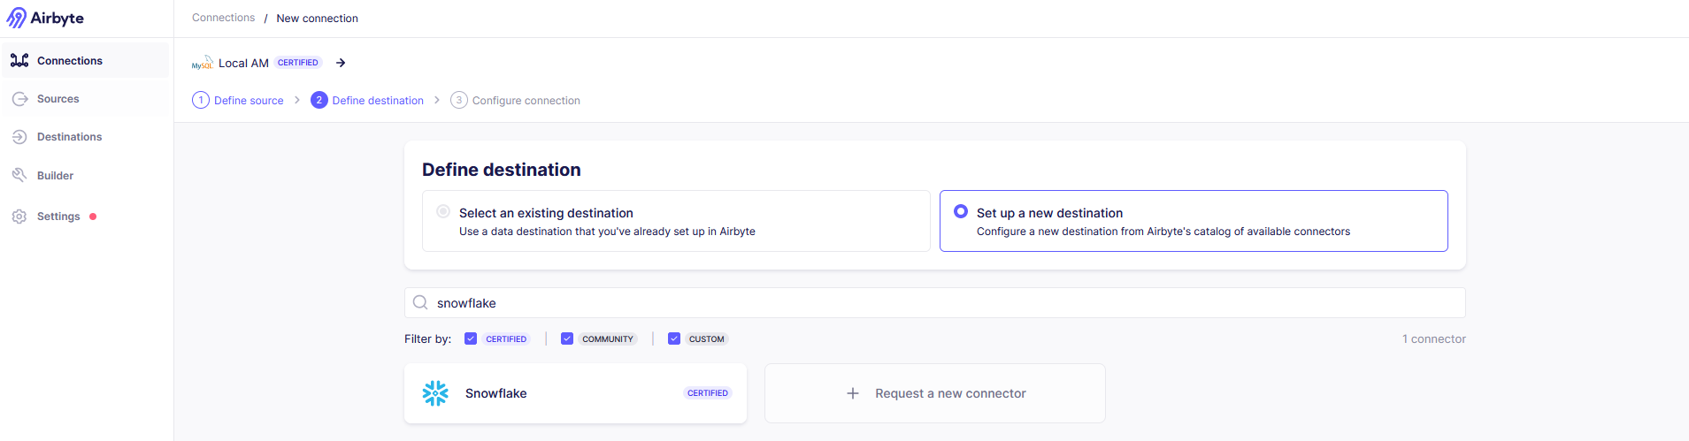Select Set up a new destination radio
The image size is (1689, 441).
click(x=961, y=212)
